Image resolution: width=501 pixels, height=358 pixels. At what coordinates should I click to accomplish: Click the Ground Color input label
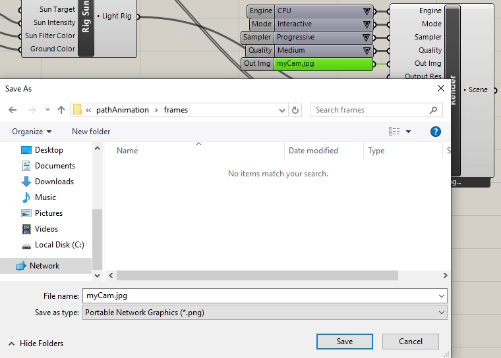point(53,49)
